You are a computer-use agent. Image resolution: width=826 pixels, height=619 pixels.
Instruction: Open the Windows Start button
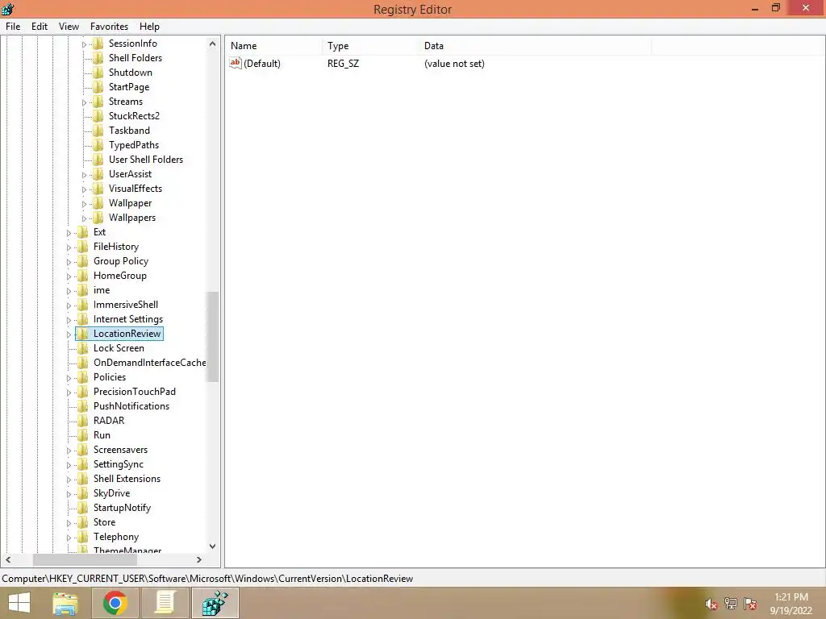click(19, 603)
